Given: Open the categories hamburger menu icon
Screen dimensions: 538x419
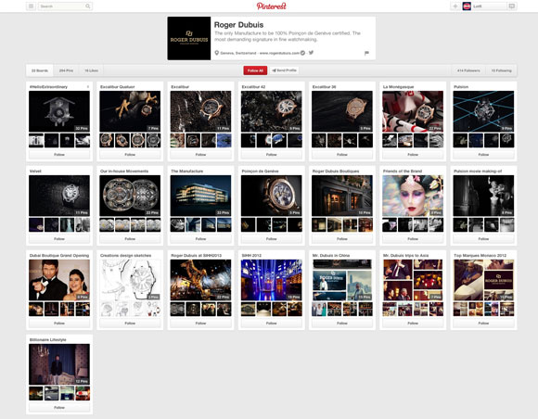Looking at the screenshot, I should pyautogui.click(x=31, y=6).
